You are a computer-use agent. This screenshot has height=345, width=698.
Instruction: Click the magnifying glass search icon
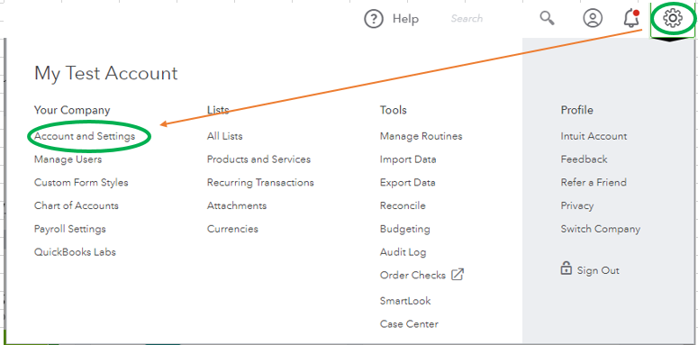click(x=547, y=18)
